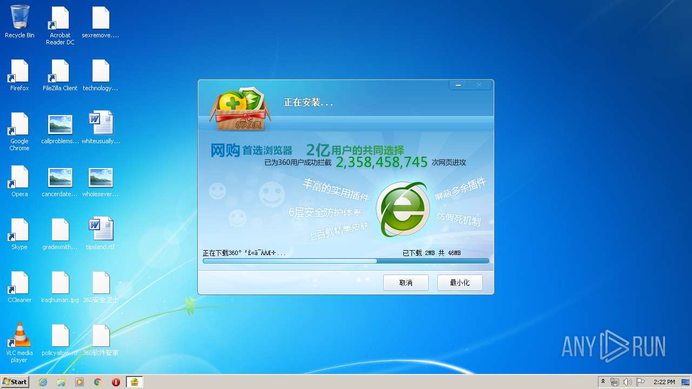Click 丰富的实用插件 feature text
Image resolution: width=692 pixels, height=389 pixels.
336,190
